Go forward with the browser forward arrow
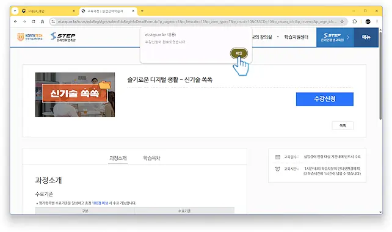The height and width of the screenshot is (232, 392). [24, 22]
